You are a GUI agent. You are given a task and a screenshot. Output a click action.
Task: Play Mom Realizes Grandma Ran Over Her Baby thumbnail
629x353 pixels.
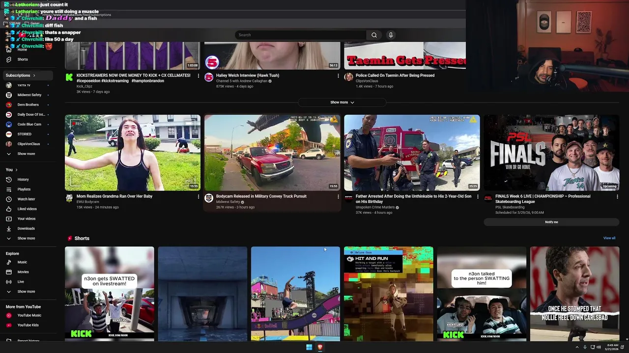click(x=133, y=152)
